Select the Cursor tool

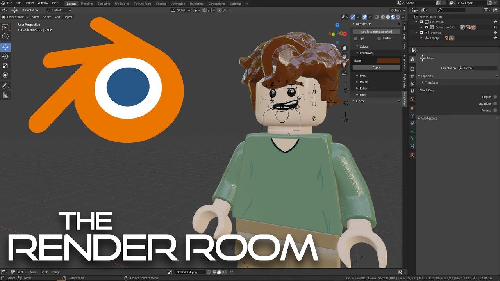(x=5, y=36)
